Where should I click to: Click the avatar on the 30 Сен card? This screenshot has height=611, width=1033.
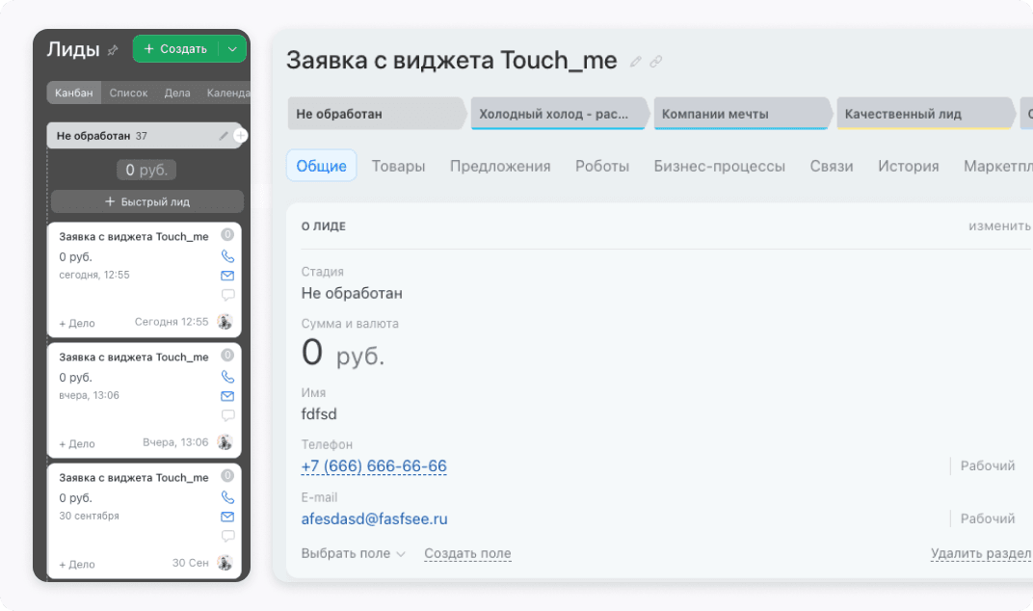pos(225,563)
